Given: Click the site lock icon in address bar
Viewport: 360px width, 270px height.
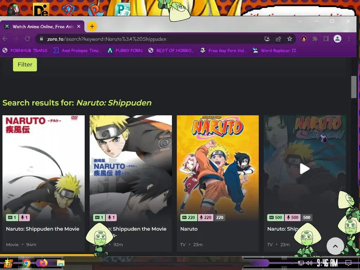Looking at the screenshot, I should 41,39.
